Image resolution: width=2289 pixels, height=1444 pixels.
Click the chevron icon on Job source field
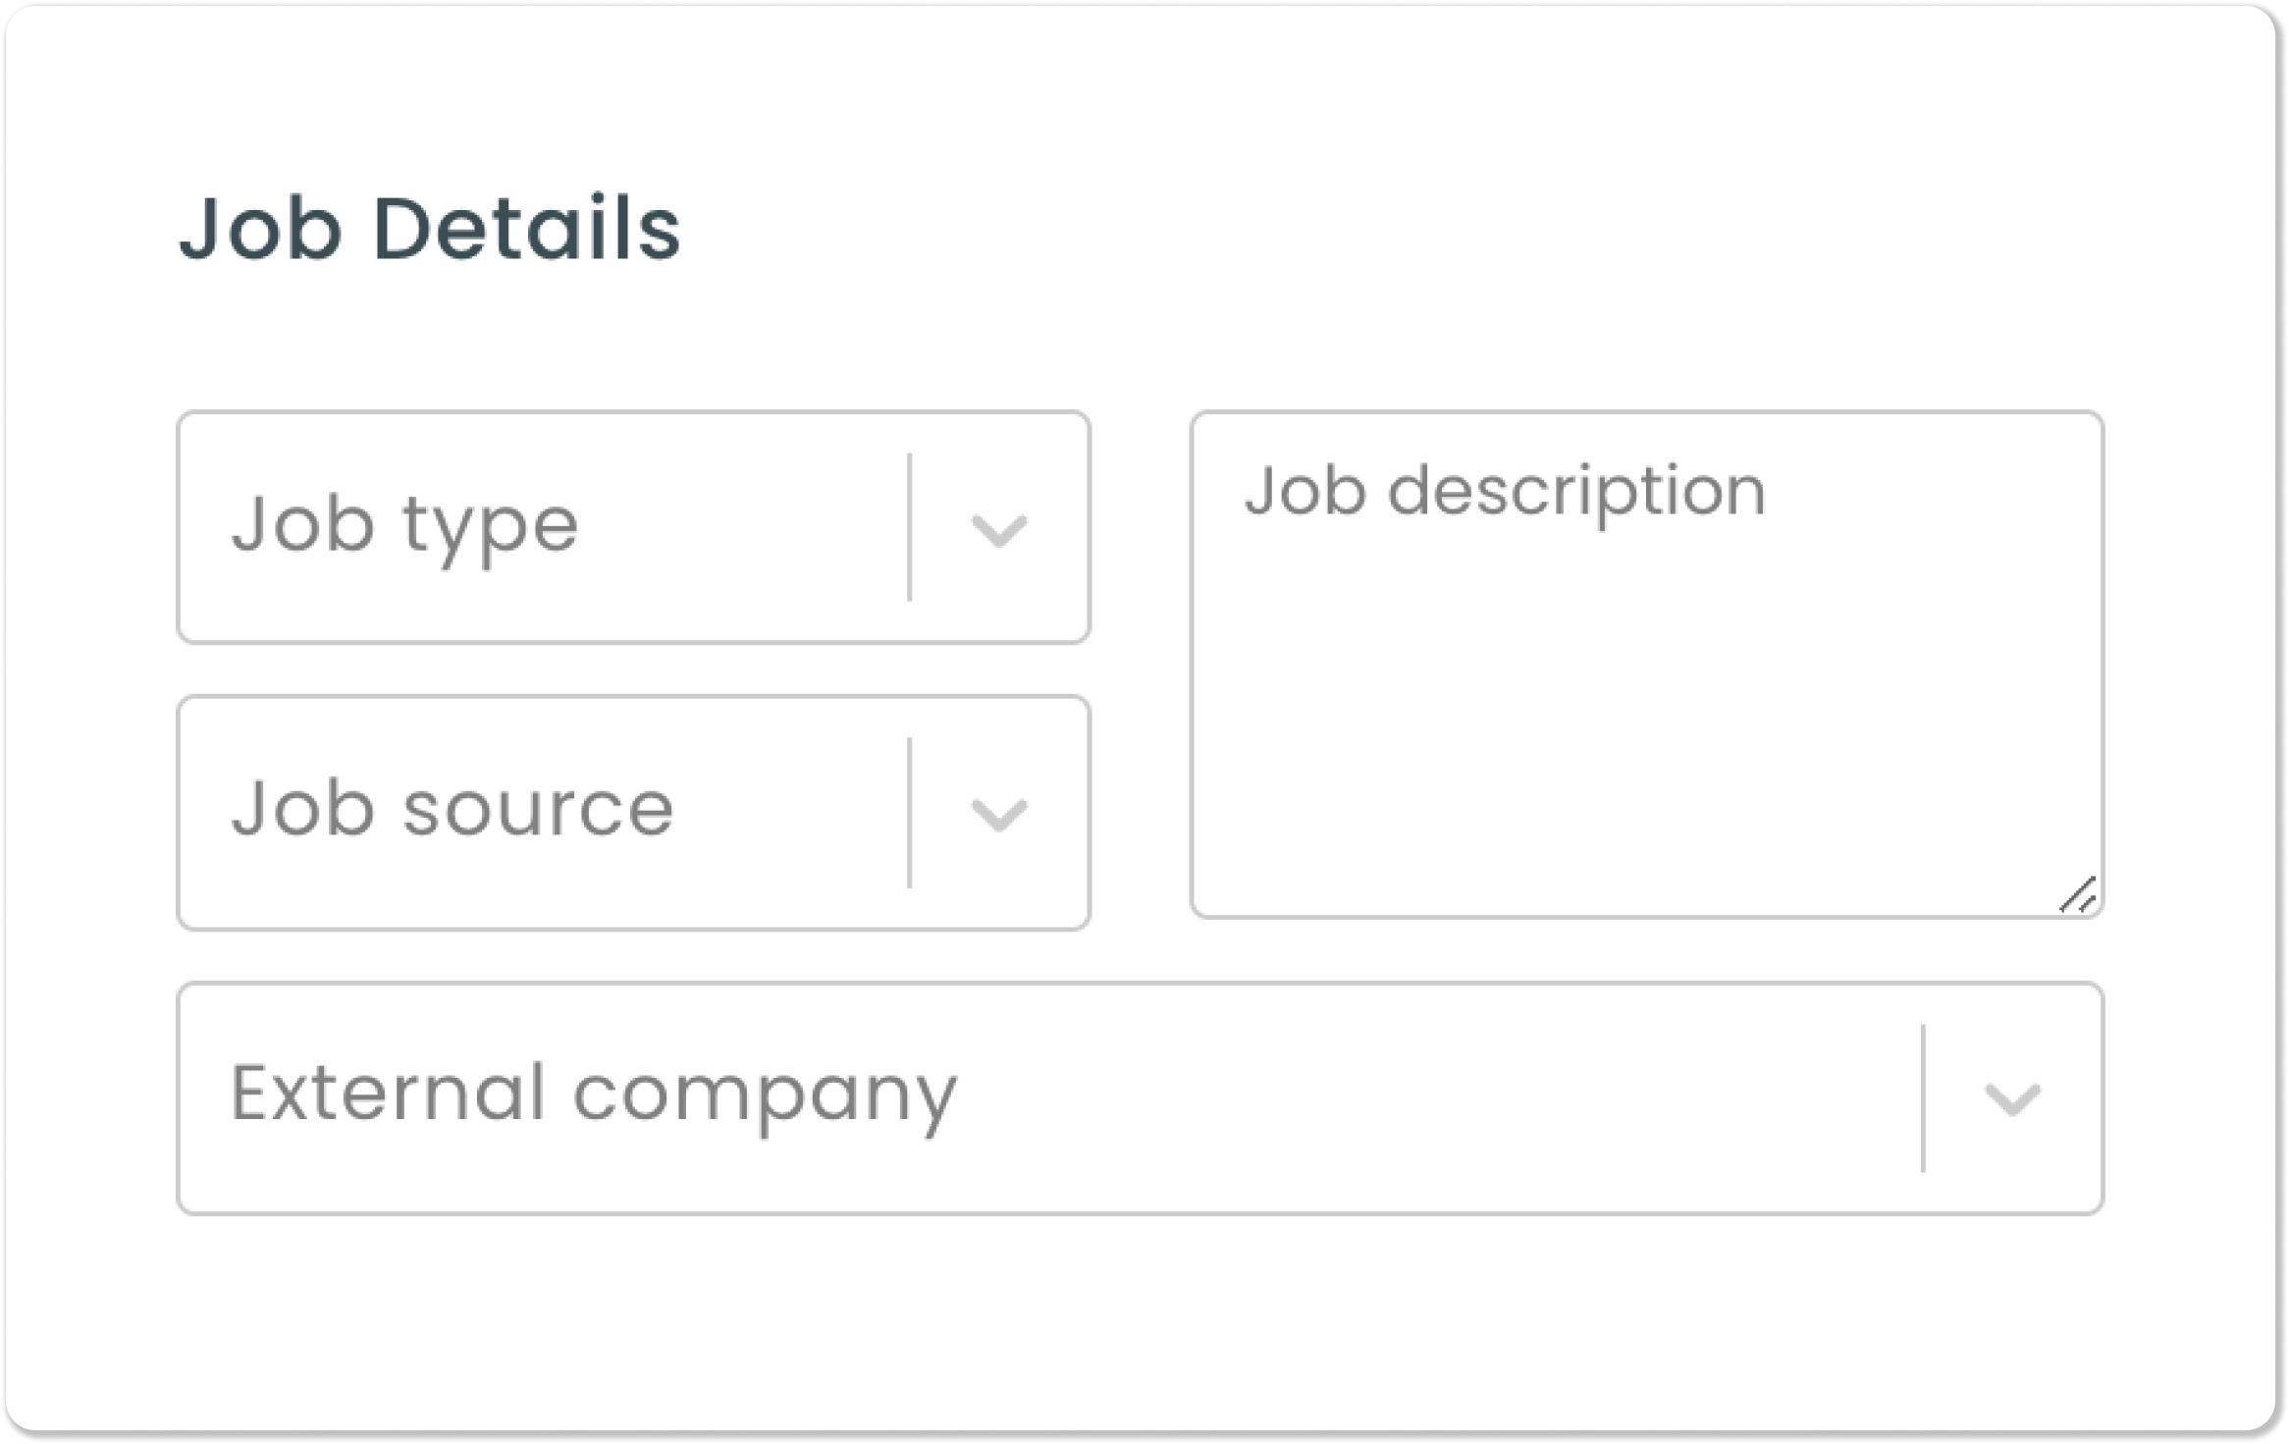pyautogui.click(x=1001, y=815)
